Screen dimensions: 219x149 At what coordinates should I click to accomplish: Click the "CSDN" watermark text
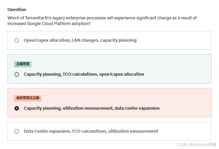tap(182, 145)
